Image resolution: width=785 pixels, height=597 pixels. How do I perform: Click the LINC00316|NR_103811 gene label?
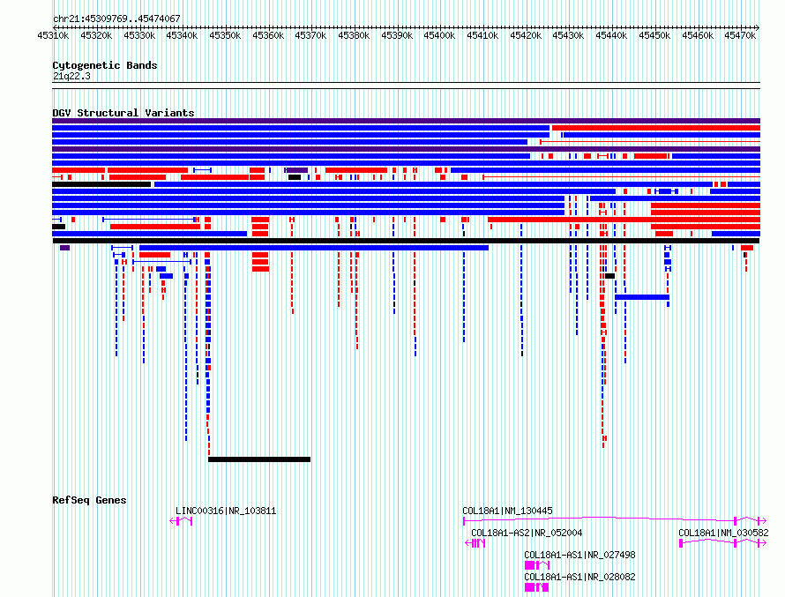[226, 511]
